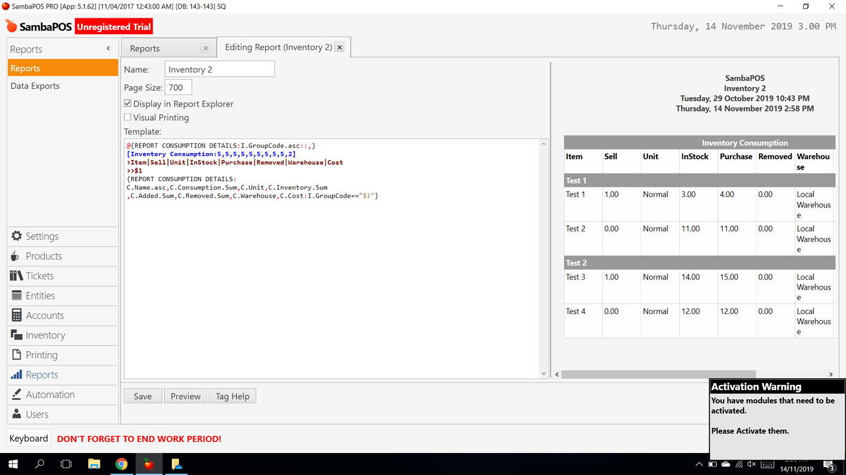Image resolution: width=846 pixels, height=475 pixels.
Task: Preview the report template
Action: pyautogui.click(x=185, y=395)
